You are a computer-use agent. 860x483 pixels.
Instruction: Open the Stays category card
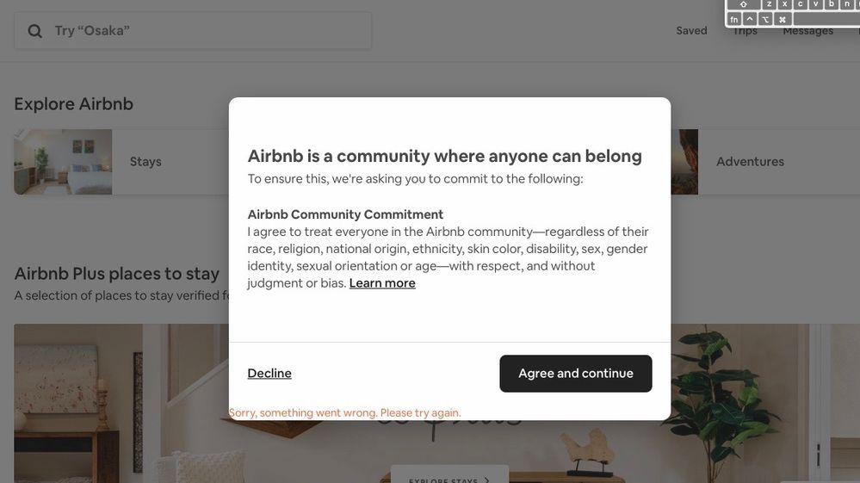121,162
